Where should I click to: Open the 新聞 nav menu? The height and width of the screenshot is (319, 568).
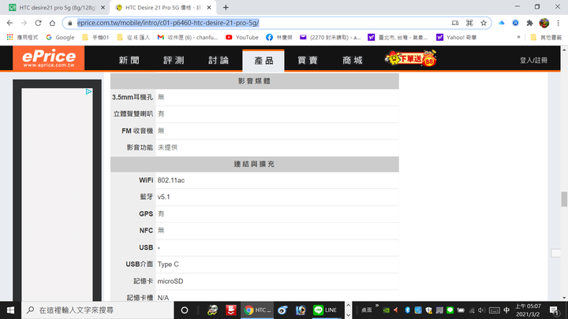[129, 60]
